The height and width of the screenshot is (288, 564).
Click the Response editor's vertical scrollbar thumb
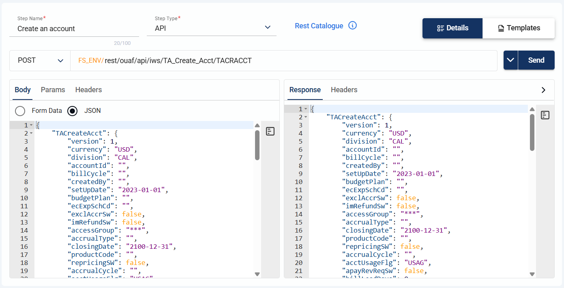tap(532, 132)
